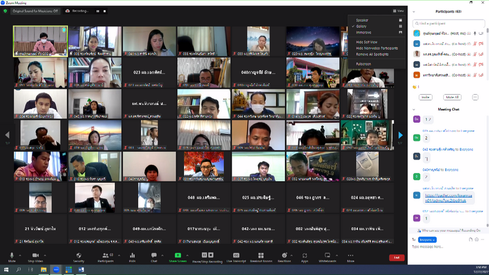The height and width of the screenshot is (275, 489).
Task: Click the Stop Video camera icon
Action: tap(35, 255)
